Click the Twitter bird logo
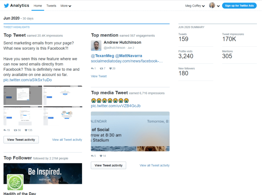 tap(6, 6)
